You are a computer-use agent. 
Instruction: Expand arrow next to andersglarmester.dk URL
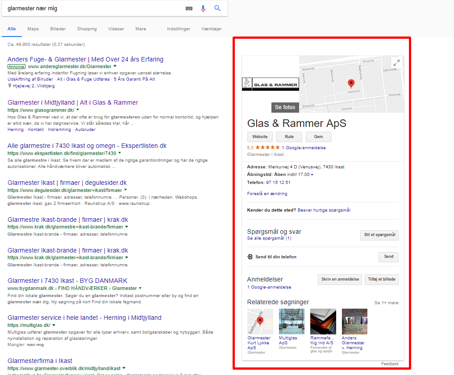[115, 66]
